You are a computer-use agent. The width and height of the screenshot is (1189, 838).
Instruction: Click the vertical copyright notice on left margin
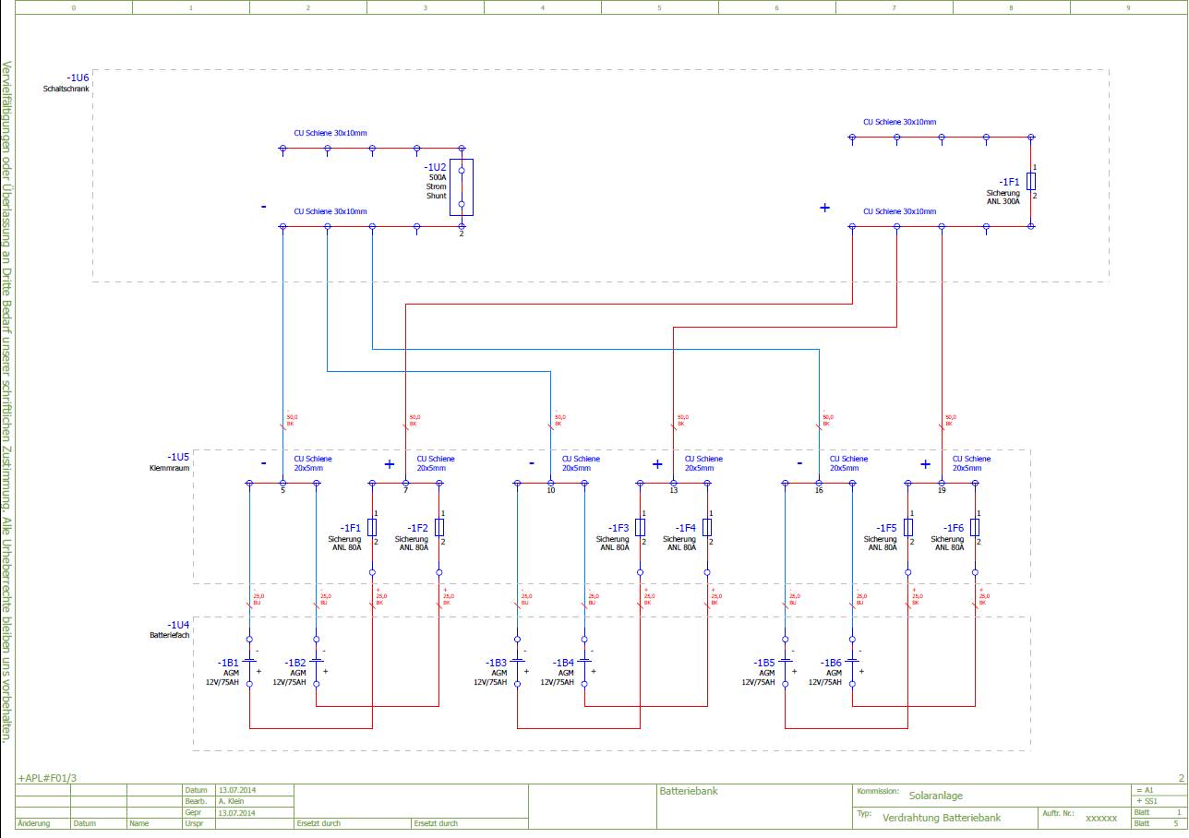[x=6, y=402]
